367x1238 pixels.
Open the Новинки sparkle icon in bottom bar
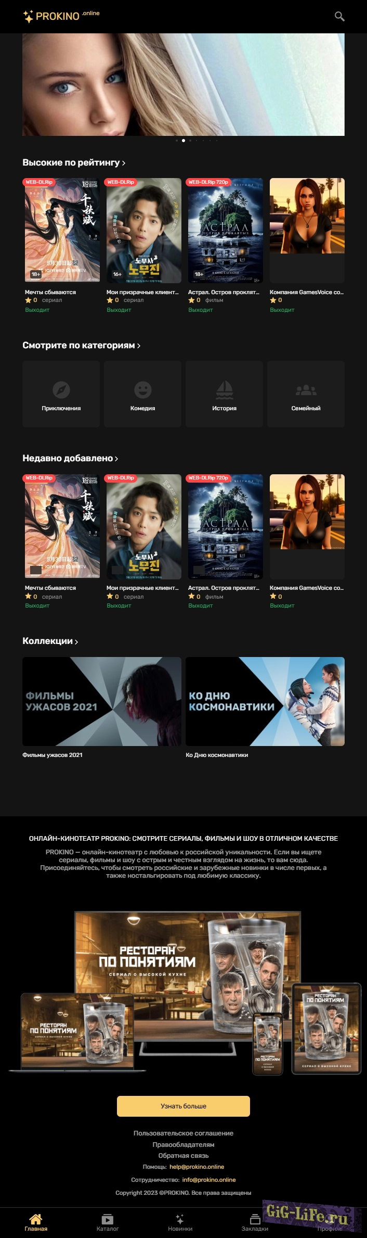point(180,1219)
